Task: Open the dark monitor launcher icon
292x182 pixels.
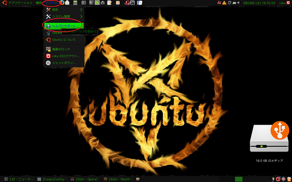Action: [x=92, y=3]
